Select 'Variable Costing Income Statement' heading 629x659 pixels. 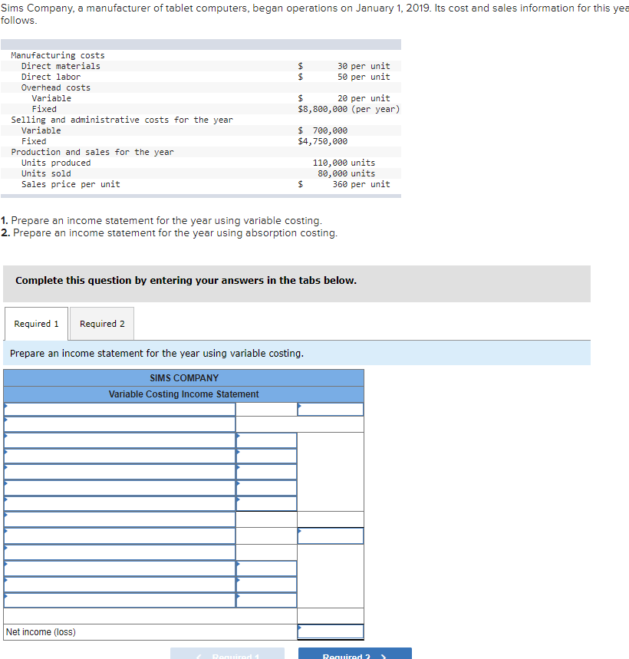click(x=183, y=394)
